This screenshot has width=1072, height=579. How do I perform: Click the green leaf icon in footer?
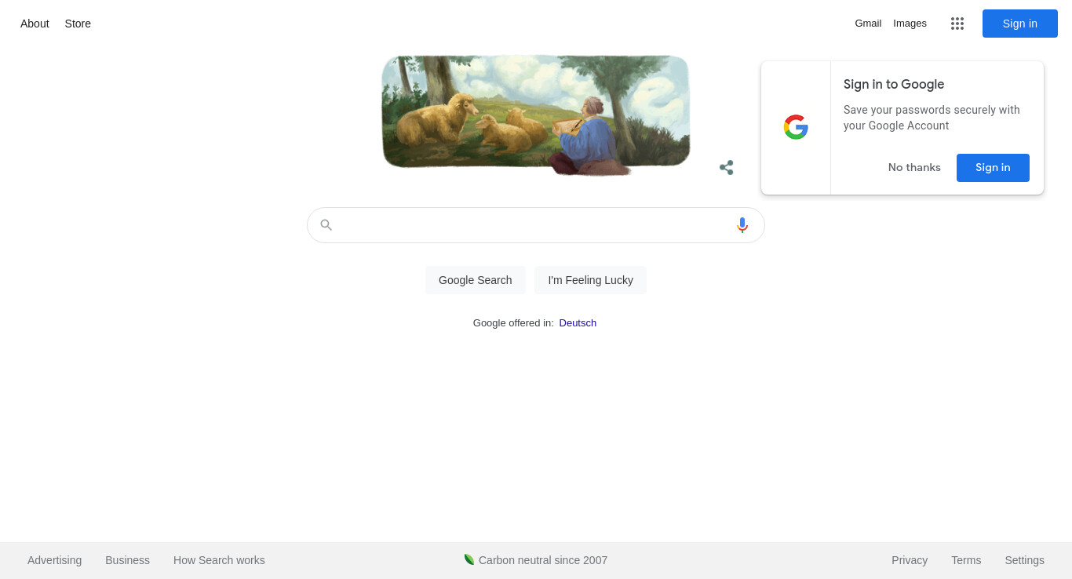(x=469, y=559)
